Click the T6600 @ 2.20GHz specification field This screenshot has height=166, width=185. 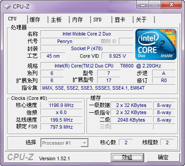pos(108,66)
